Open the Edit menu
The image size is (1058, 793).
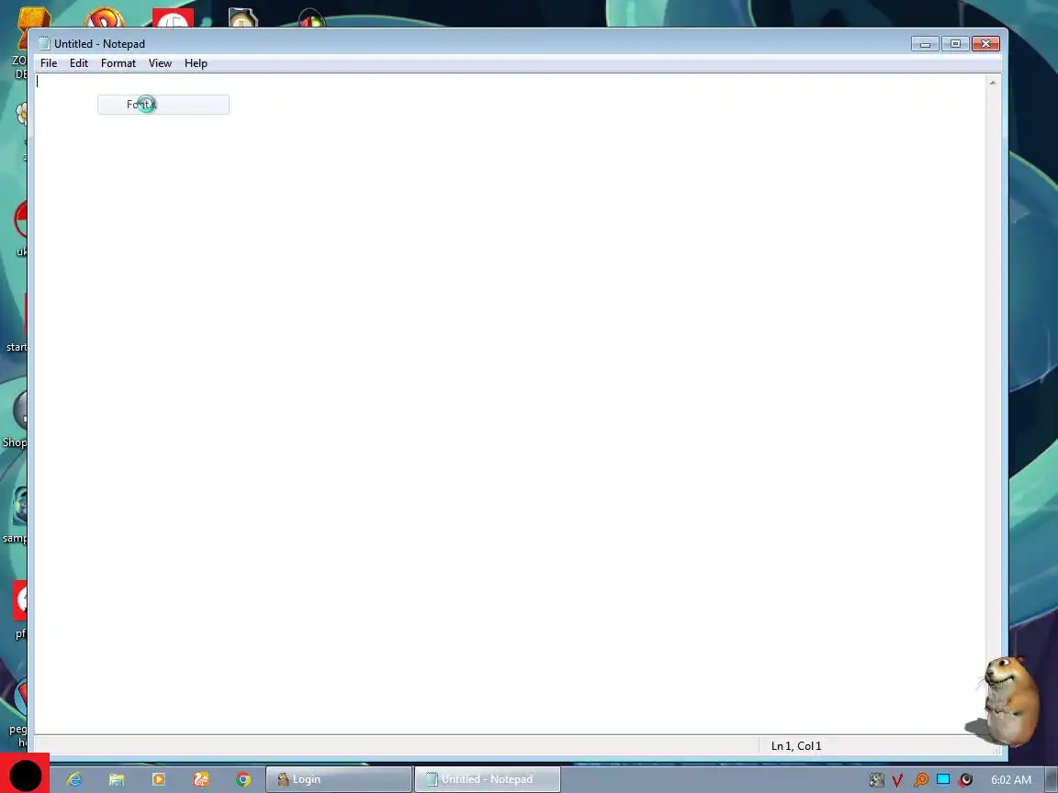(79, 63)
